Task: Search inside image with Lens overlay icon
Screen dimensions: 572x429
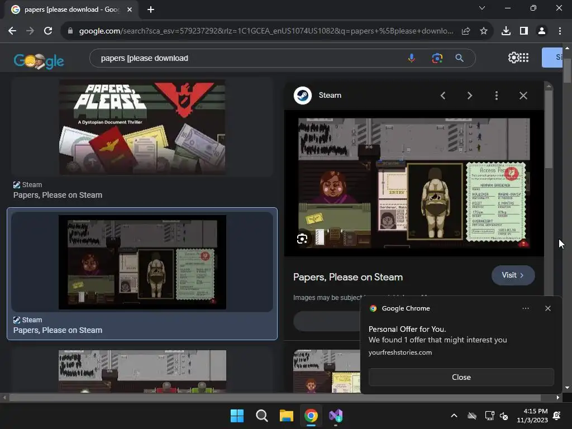Action: pos(302,239)
